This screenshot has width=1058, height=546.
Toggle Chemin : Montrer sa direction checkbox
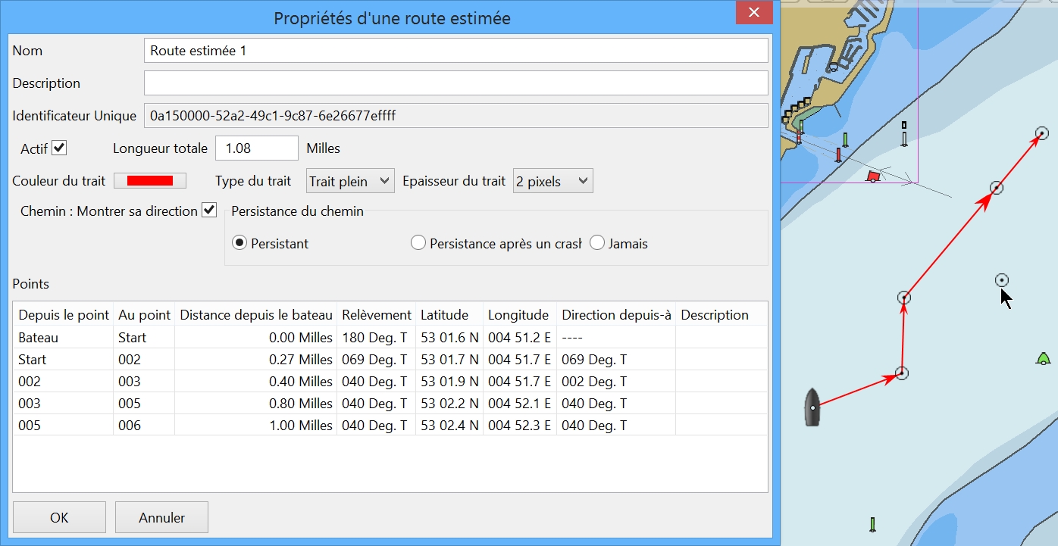coord(209,211)
